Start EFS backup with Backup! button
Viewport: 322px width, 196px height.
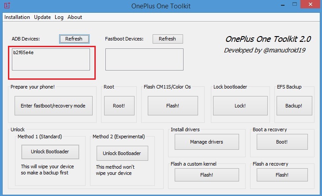click(294, 106)
